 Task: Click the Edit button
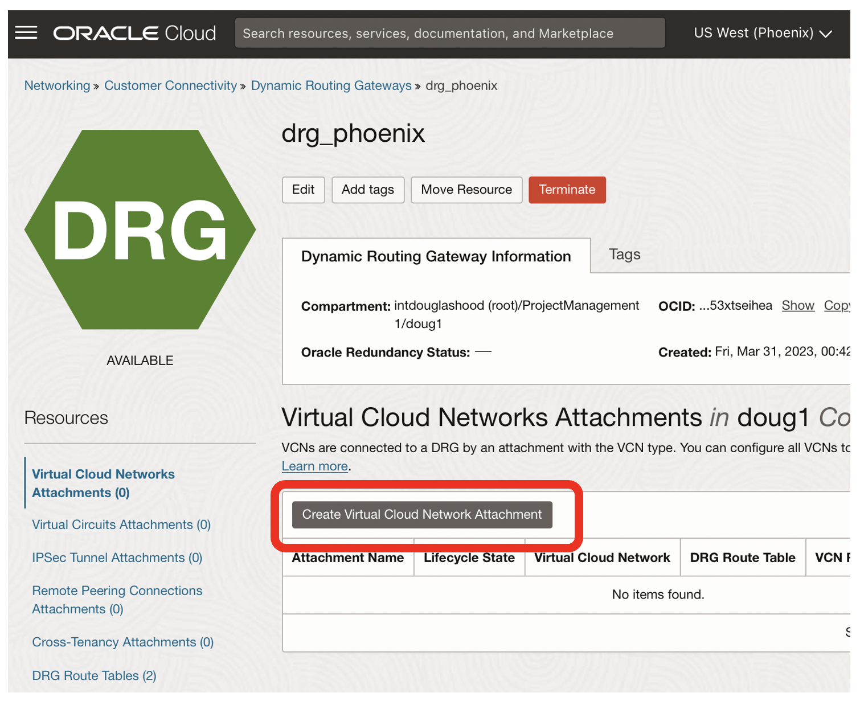coord(303,190)
